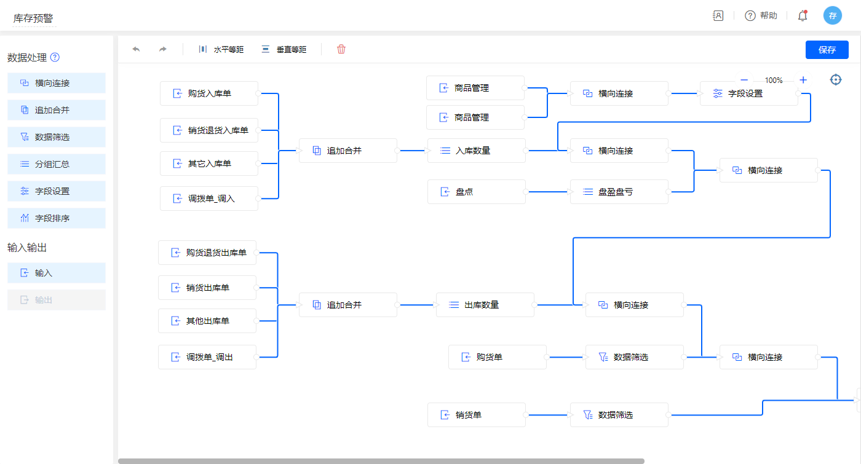
Task: Zoom in with the plus button
Action: [x=803, y=80]
